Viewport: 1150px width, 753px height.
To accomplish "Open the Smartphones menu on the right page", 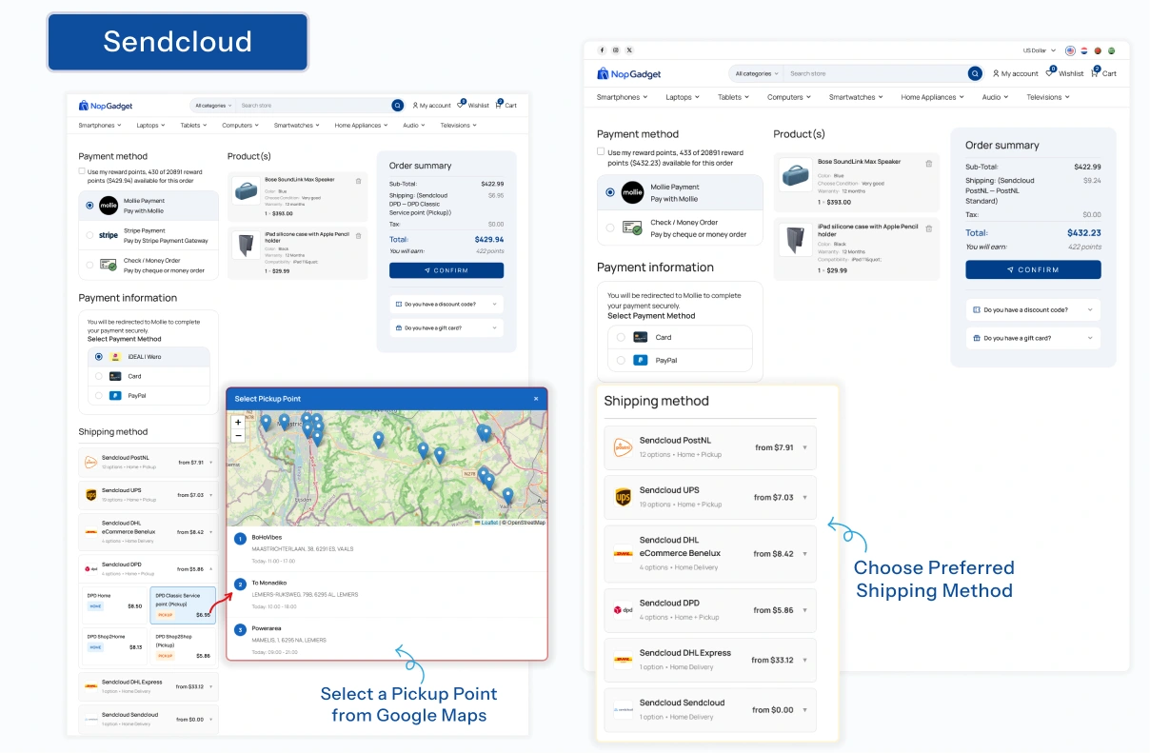I will pos(622,97).
